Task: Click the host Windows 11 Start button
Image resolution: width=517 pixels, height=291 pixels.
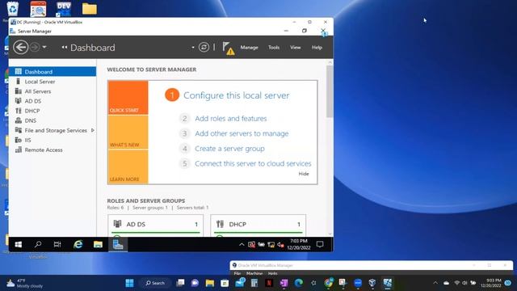Action: pos(129,283)
